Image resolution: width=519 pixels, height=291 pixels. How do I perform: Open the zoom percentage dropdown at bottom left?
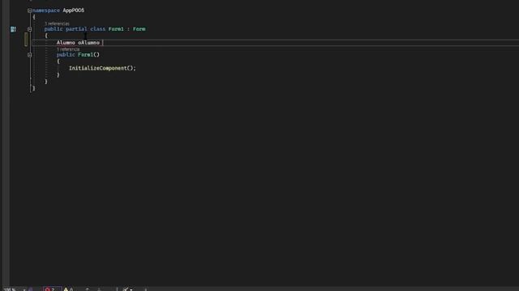click(x=15, y=289)
